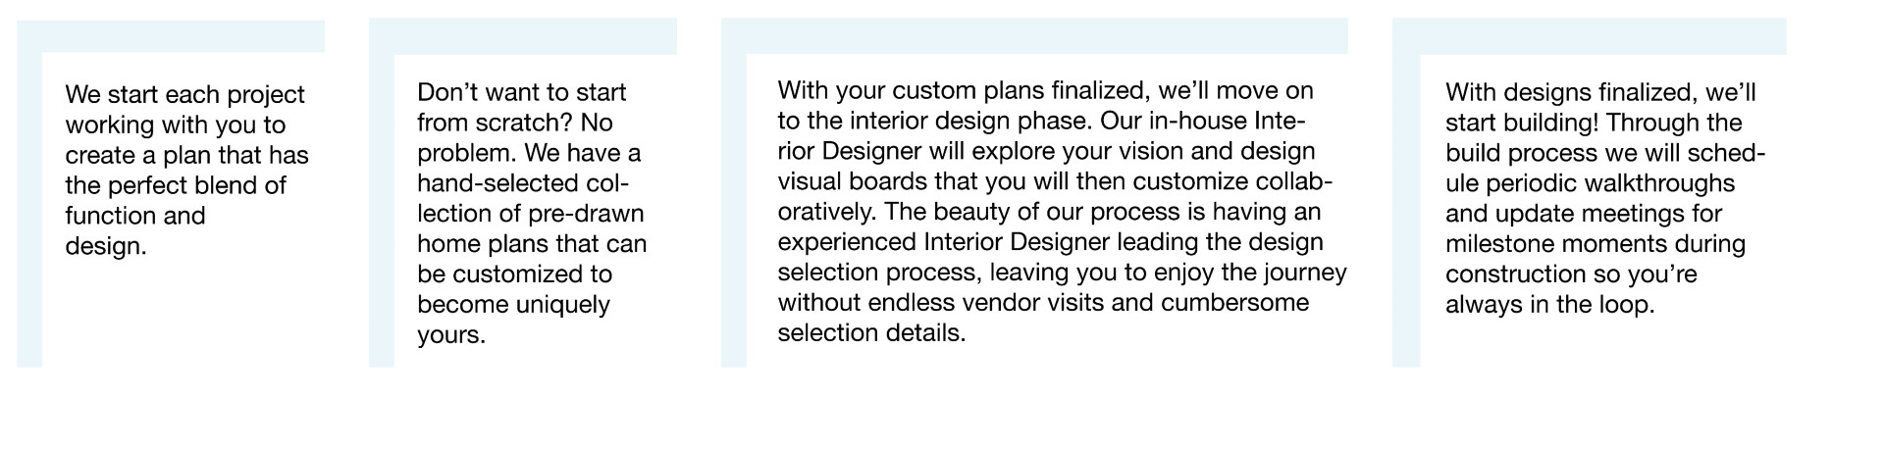Select the paragraph 'Don't want to start from scratch?'
The width and height of the screenshot is (1884, 450).
click(x=532, y=213)
